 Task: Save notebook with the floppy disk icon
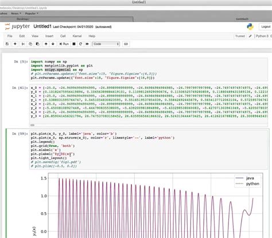point(7,44)
